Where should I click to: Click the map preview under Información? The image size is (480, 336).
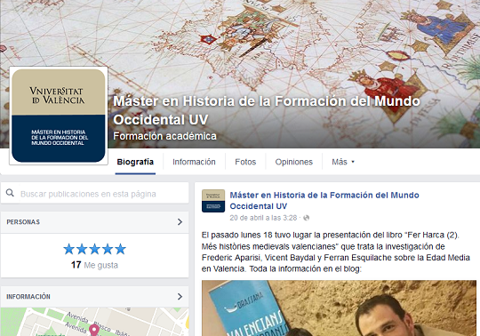(x=94, y=322)
